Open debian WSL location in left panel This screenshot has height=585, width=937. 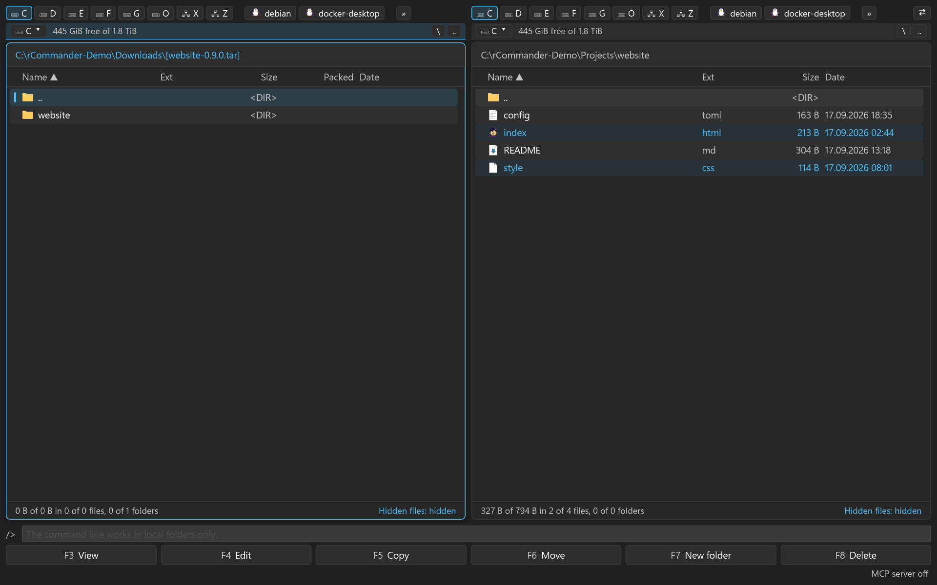click(271, 13)
